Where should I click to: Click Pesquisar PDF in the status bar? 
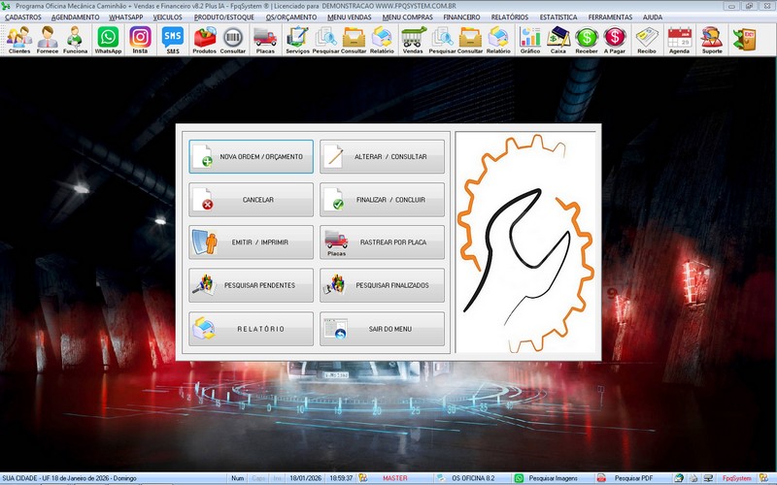tap(633, 478)
